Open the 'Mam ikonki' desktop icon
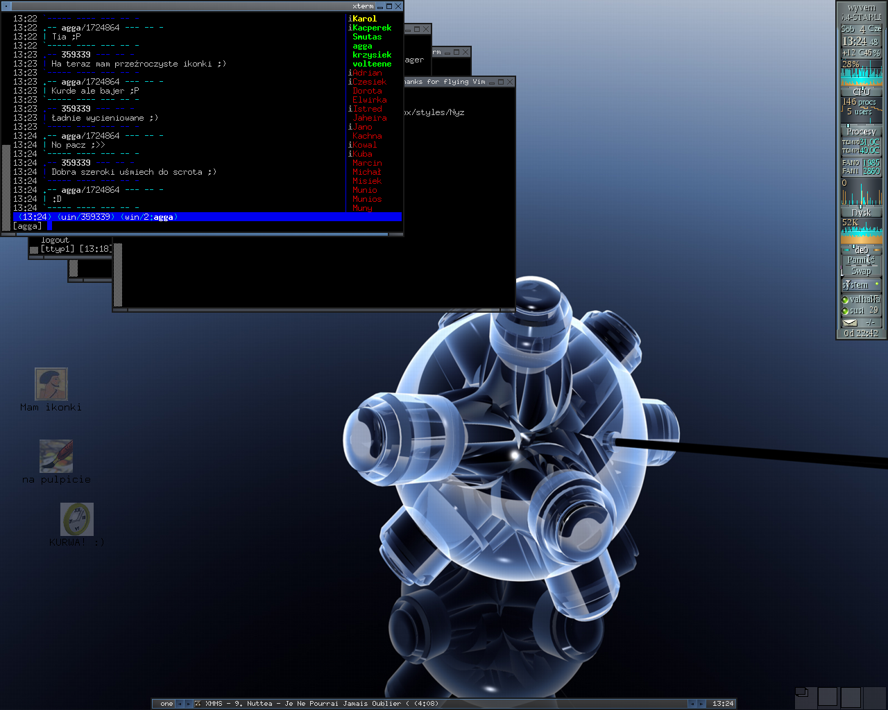888x710 pixels. [51, 384]
